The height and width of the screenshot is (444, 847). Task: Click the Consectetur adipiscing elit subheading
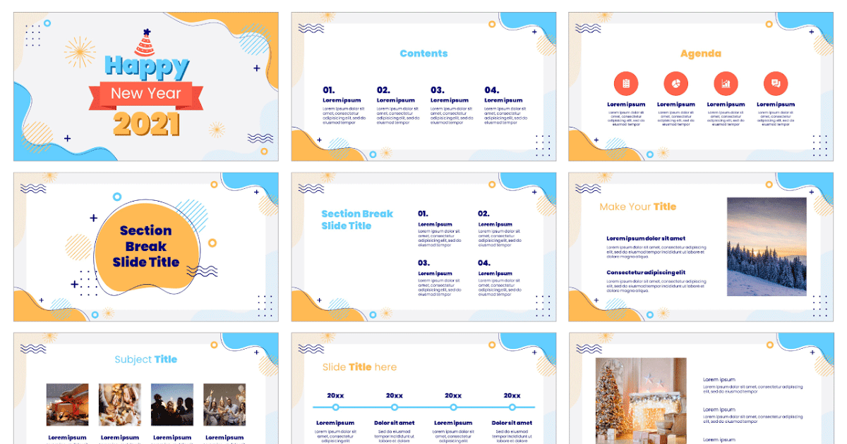(x=646, y=272)
